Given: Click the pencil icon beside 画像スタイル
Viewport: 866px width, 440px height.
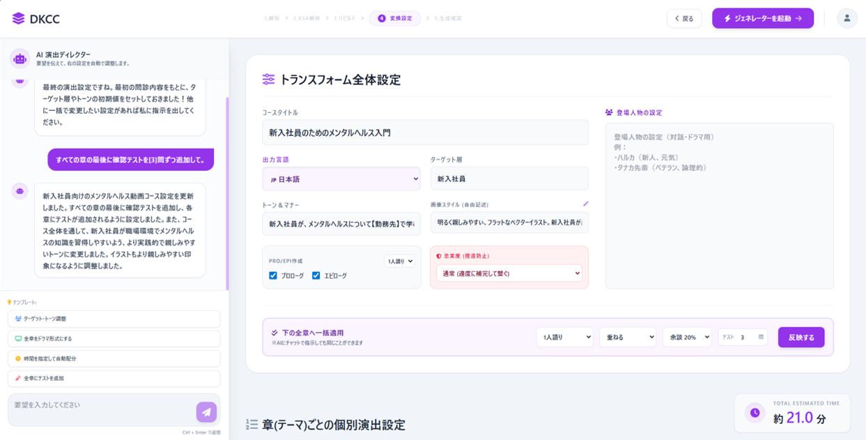Looking at the screenshot, I should 586,204.
